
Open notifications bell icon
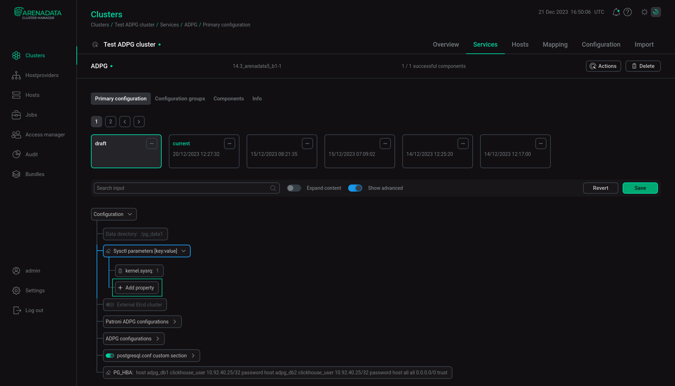(x=616, y=12)
